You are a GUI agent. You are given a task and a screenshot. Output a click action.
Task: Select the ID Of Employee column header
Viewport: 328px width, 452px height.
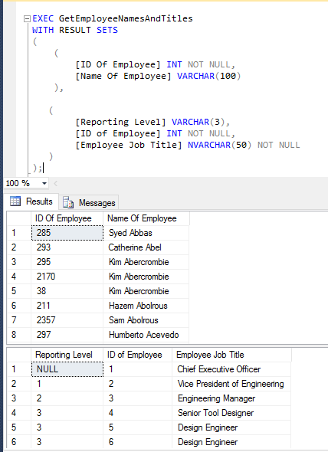pyautogui.click(x=67, y=218)
